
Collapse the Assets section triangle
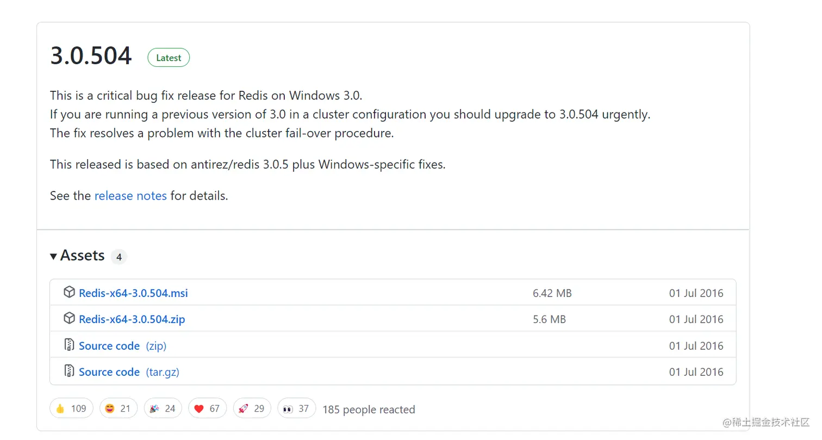tap(54, 256)
